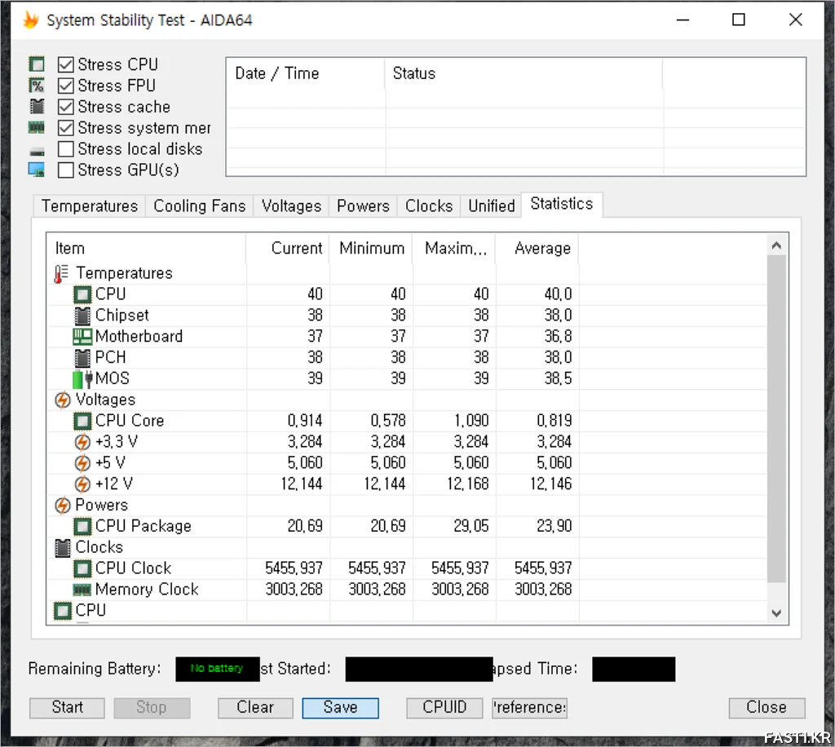The image size is (835, 747).
Task: Select the Motherboard temperature row label
Action: click(x=139, y=337)
